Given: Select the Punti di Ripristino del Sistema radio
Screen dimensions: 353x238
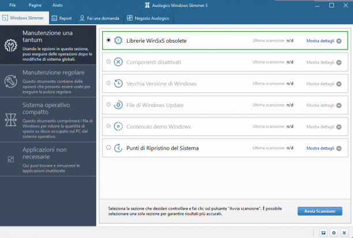Looking at the screenshot, I should (x=108, y=148).
